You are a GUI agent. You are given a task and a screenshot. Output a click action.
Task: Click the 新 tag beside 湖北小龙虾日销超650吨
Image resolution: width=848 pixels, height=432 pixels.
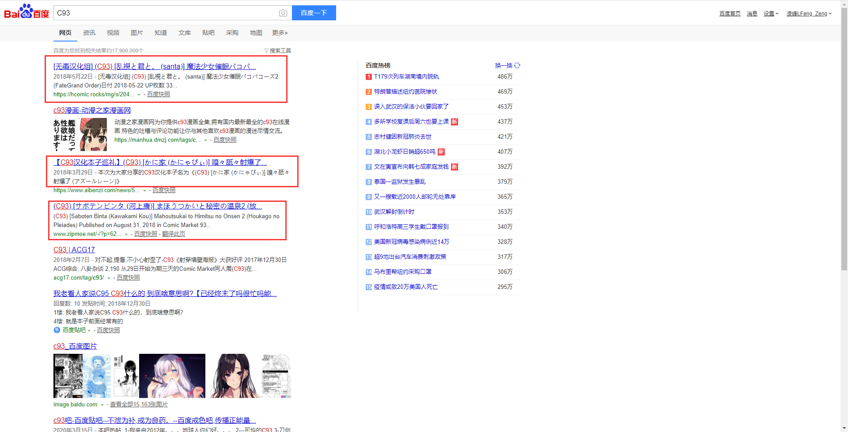coord(441,152)
